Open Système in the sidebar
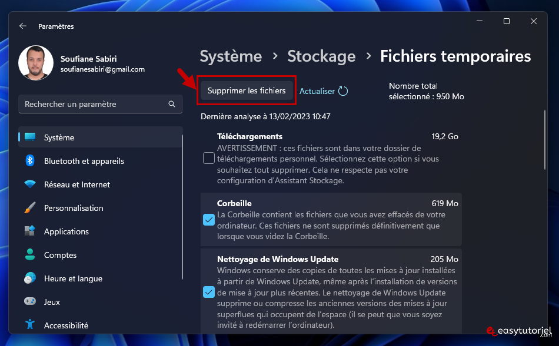Screen dimensions: 559x346 (x=100, y=137)
